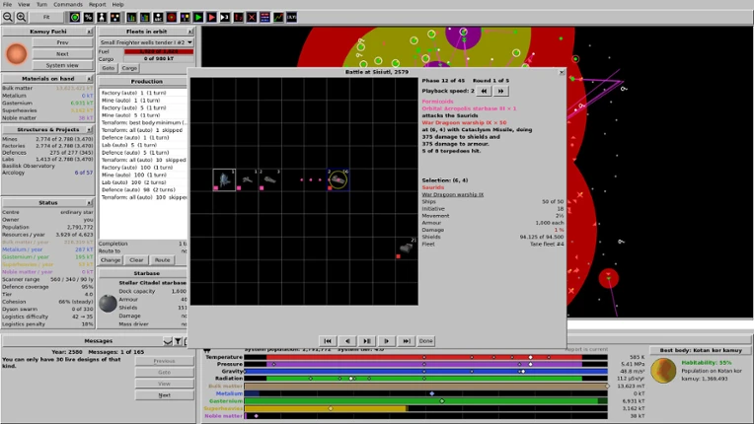This screenshot has width=754, height=424.
Task: Collapse the Materials on hand panel
Action: click(90, 78)
